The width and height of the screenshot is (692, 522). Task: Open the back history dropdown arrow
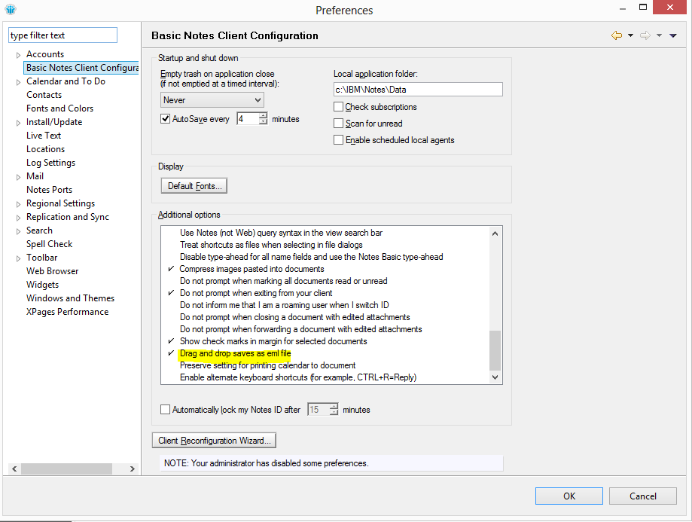click(x=631, y=35)
